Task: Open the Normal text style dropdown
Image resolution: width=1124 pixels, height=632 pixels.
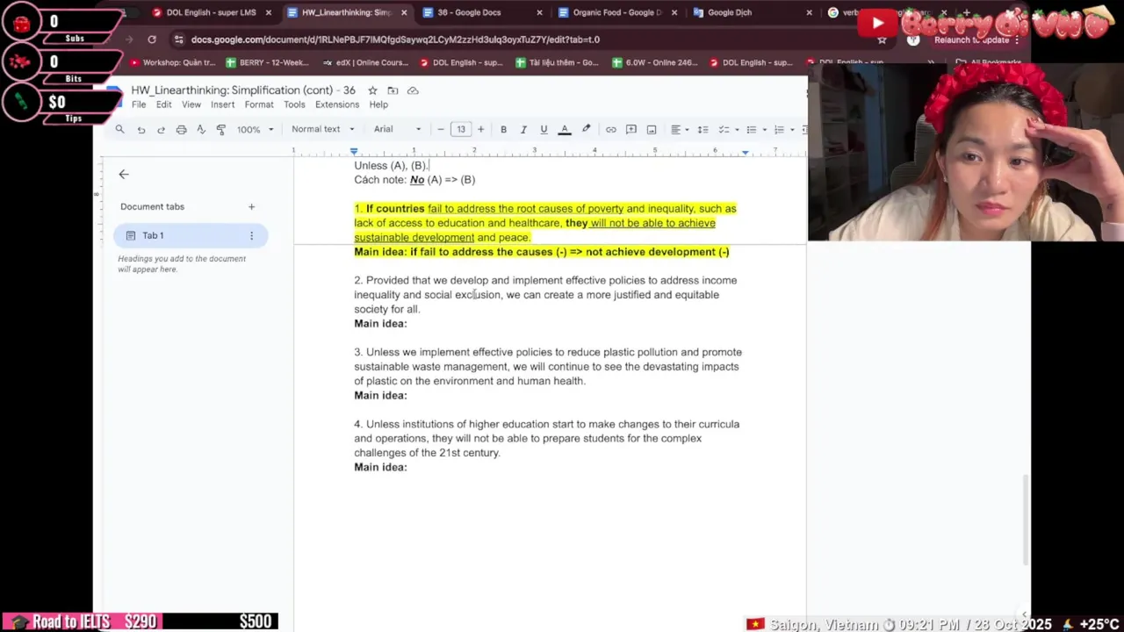Action: click(x=322, y=130)
